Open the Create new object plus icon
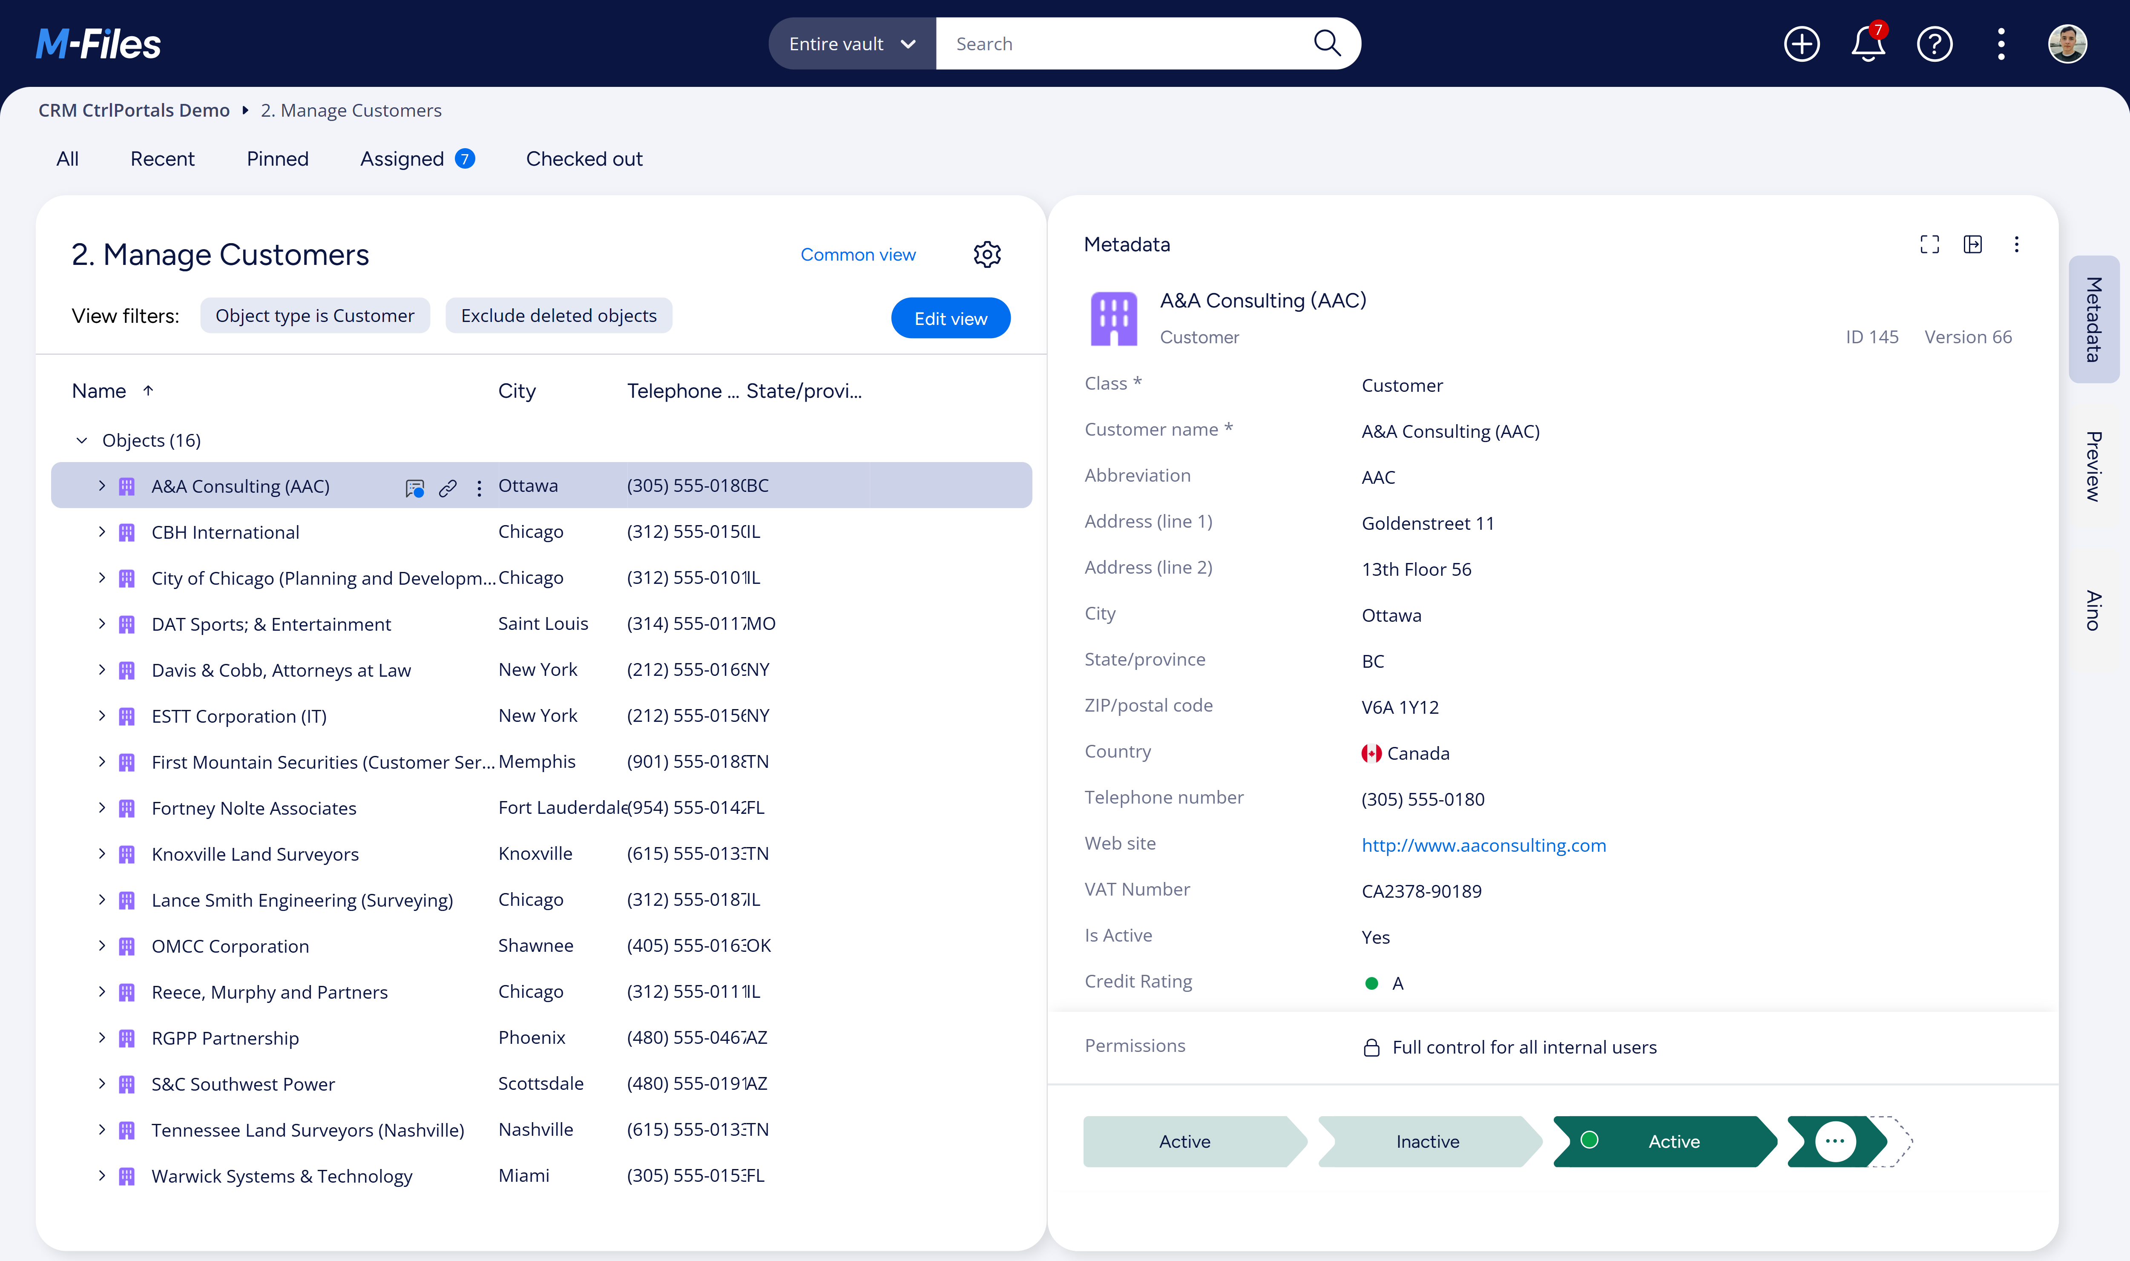 [x=1802, y=43]
